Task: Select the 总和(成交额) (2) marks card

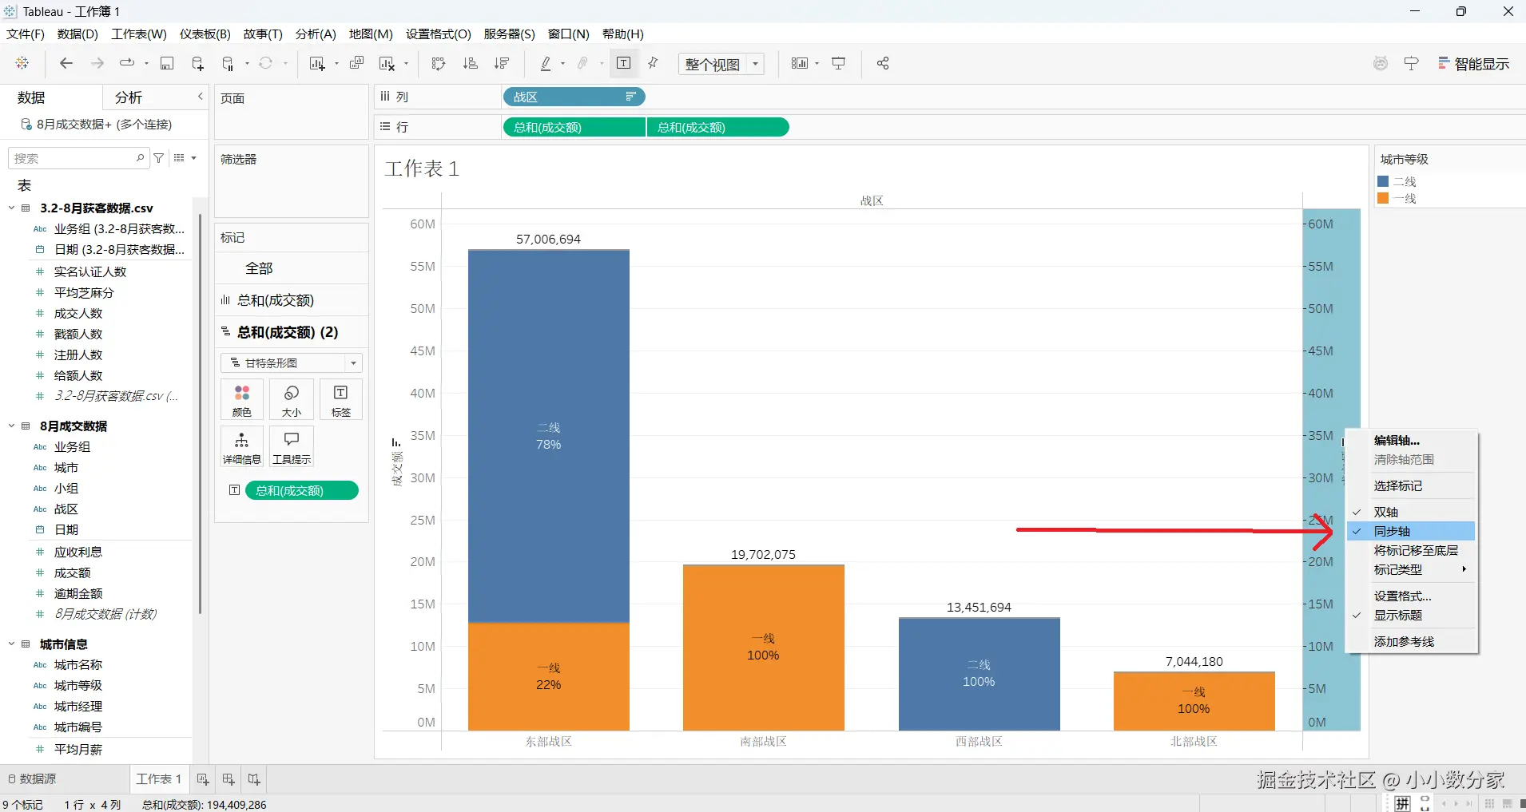Action: (x=292, y=332)
